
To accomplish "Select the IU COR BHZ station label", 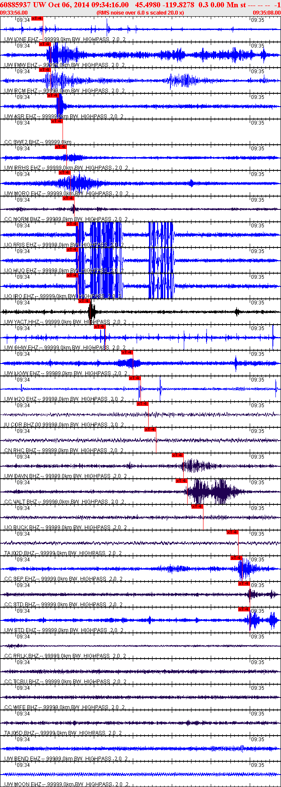I will [x=19, y=425].
